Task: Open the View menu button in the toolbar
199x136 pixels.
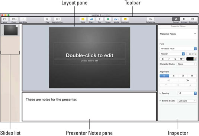Action: click(x=5, y=19)
